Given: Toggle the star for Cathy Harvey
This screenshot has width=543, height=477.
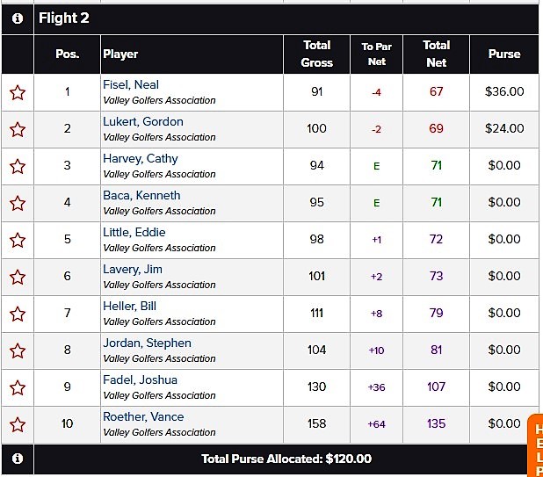Looking at the screenshot, I should click(18, 166).
